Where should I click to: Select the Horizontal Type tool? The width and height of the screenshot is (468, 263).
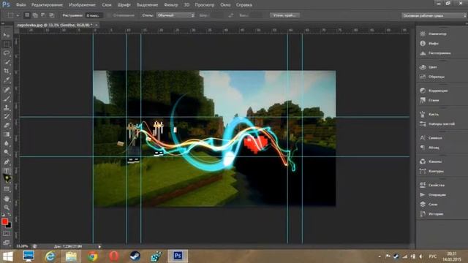[x=7, y=171]
